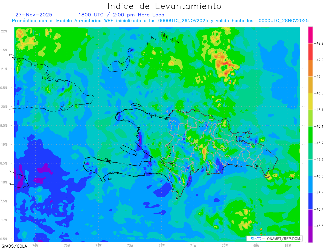The height and width of the screenshot is (249, 323).
Task: Click the magenta swatch atop the color bar
Action: [310, 35]
